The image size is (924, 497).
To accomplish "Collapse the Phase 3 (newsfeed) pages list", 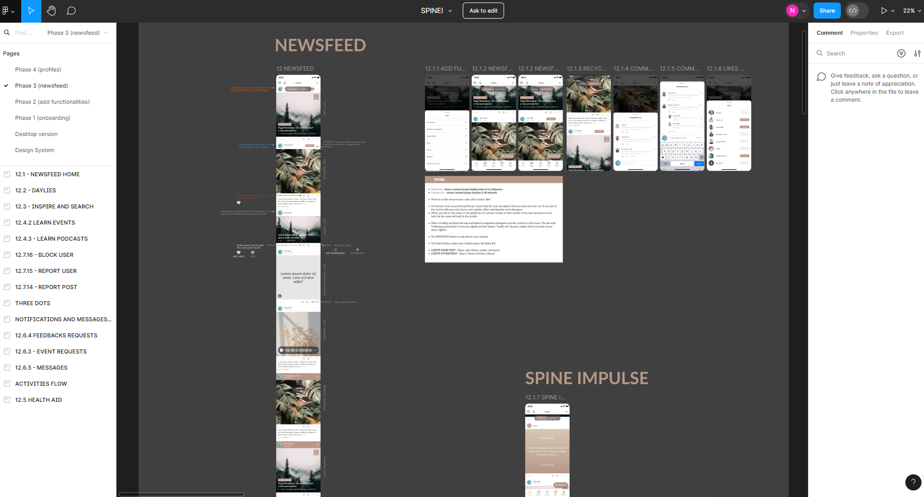I will (105, 33).
